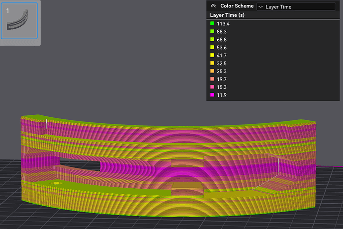Click the 113.4 green color swatch
343x229 pixels.
(212, 23)
